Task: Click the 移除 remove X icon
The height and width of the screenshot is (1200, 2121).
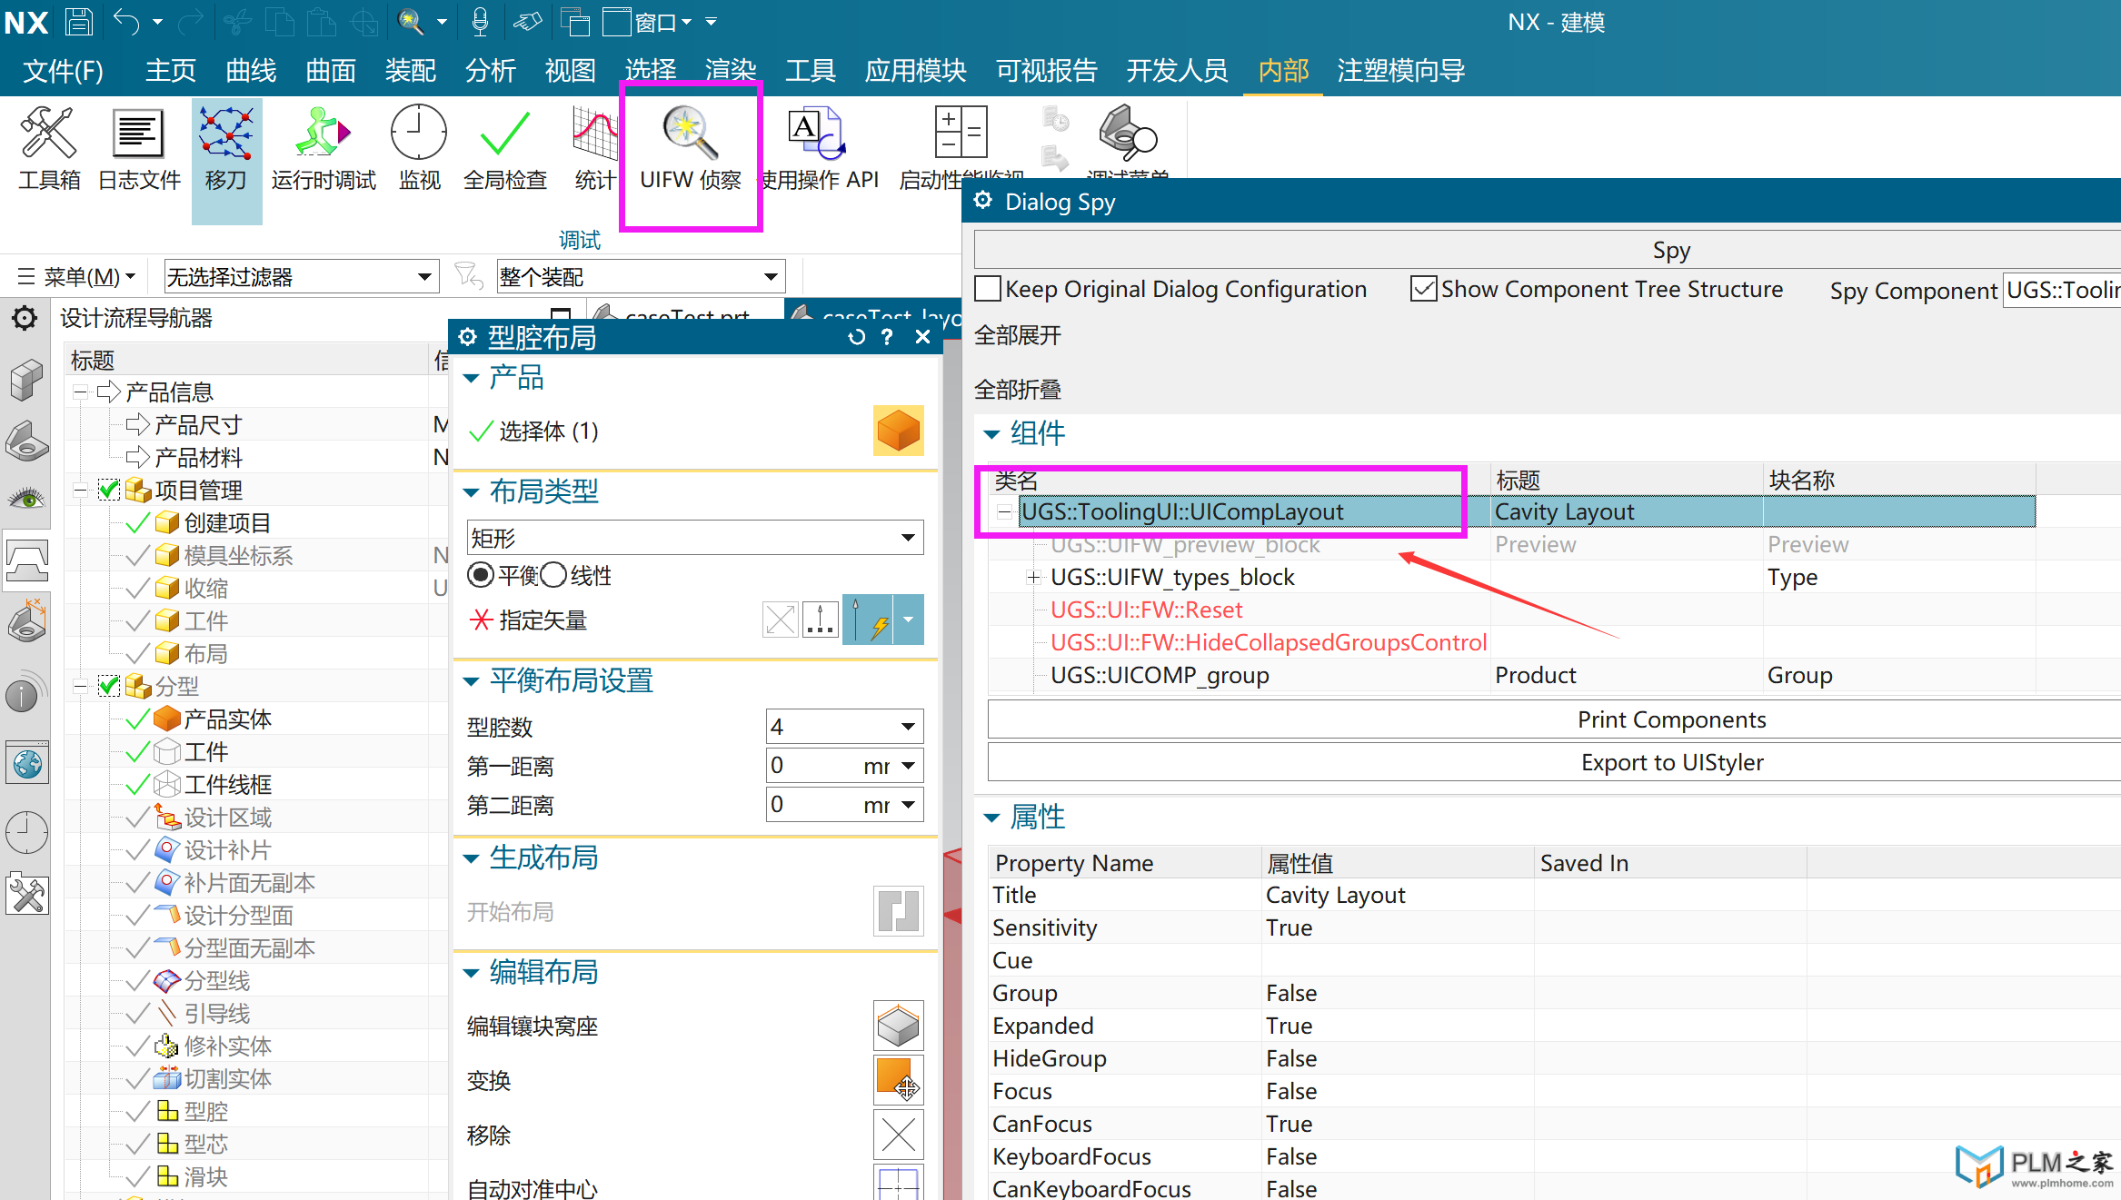Action: point(898,1135)
